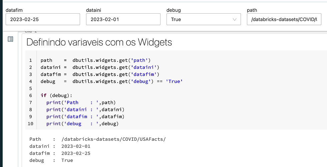Screen dimensions: 327x167
Task: Click the heading Definindo variaveis com os Widgets
Action: pos(99,42)
